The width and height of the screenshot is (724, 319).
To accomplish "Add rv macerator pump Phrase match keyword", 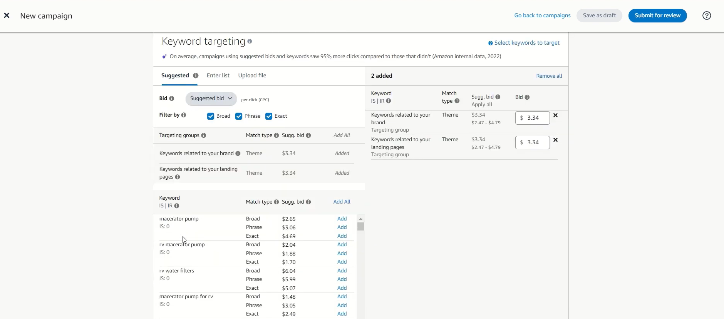I will tap(342, 253).
